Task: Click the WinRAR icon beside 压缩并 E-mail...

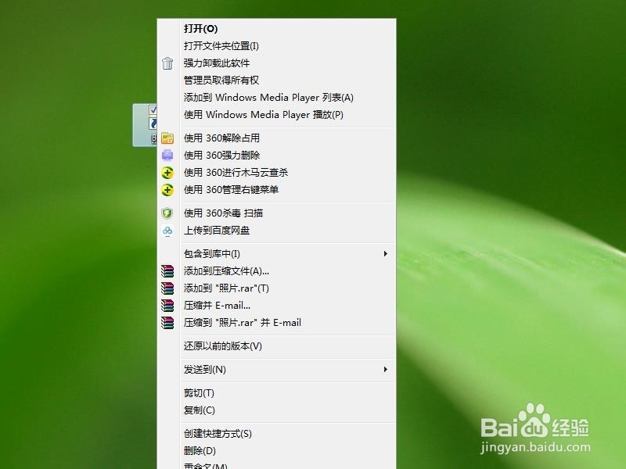Action: tap(167, 306)
